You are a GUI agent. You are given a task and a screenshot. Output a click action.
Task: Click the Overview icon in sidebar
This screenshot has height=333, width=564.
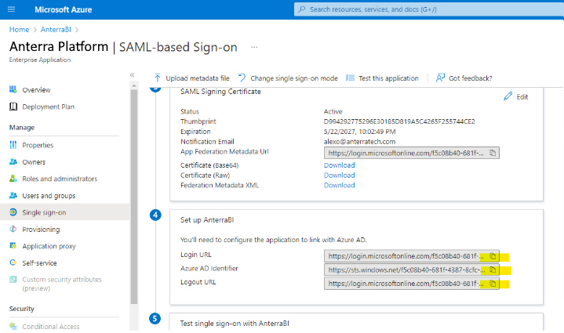(x=13, y=89)
